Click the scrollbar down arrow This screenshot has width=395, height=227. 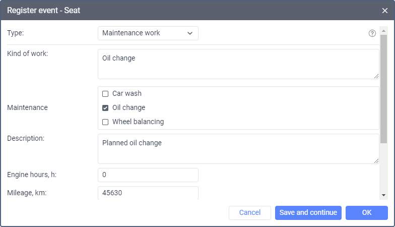click(x=383, y=195)
